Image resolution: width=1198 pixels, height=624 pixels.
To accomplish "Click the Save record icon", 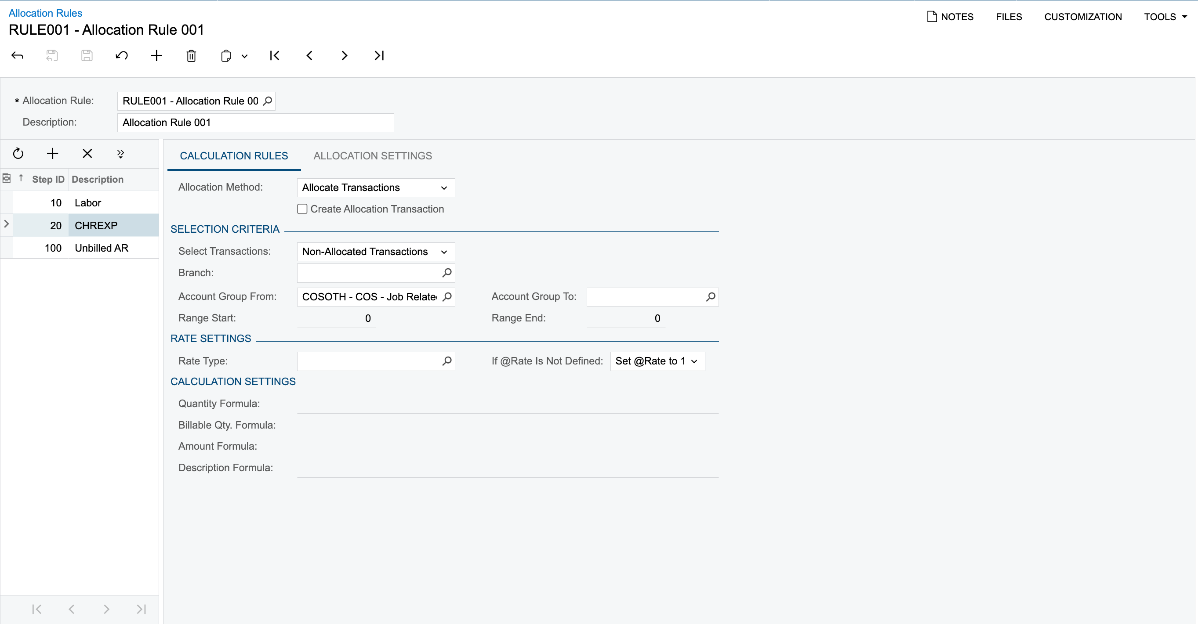I will [x=87, y=55].
